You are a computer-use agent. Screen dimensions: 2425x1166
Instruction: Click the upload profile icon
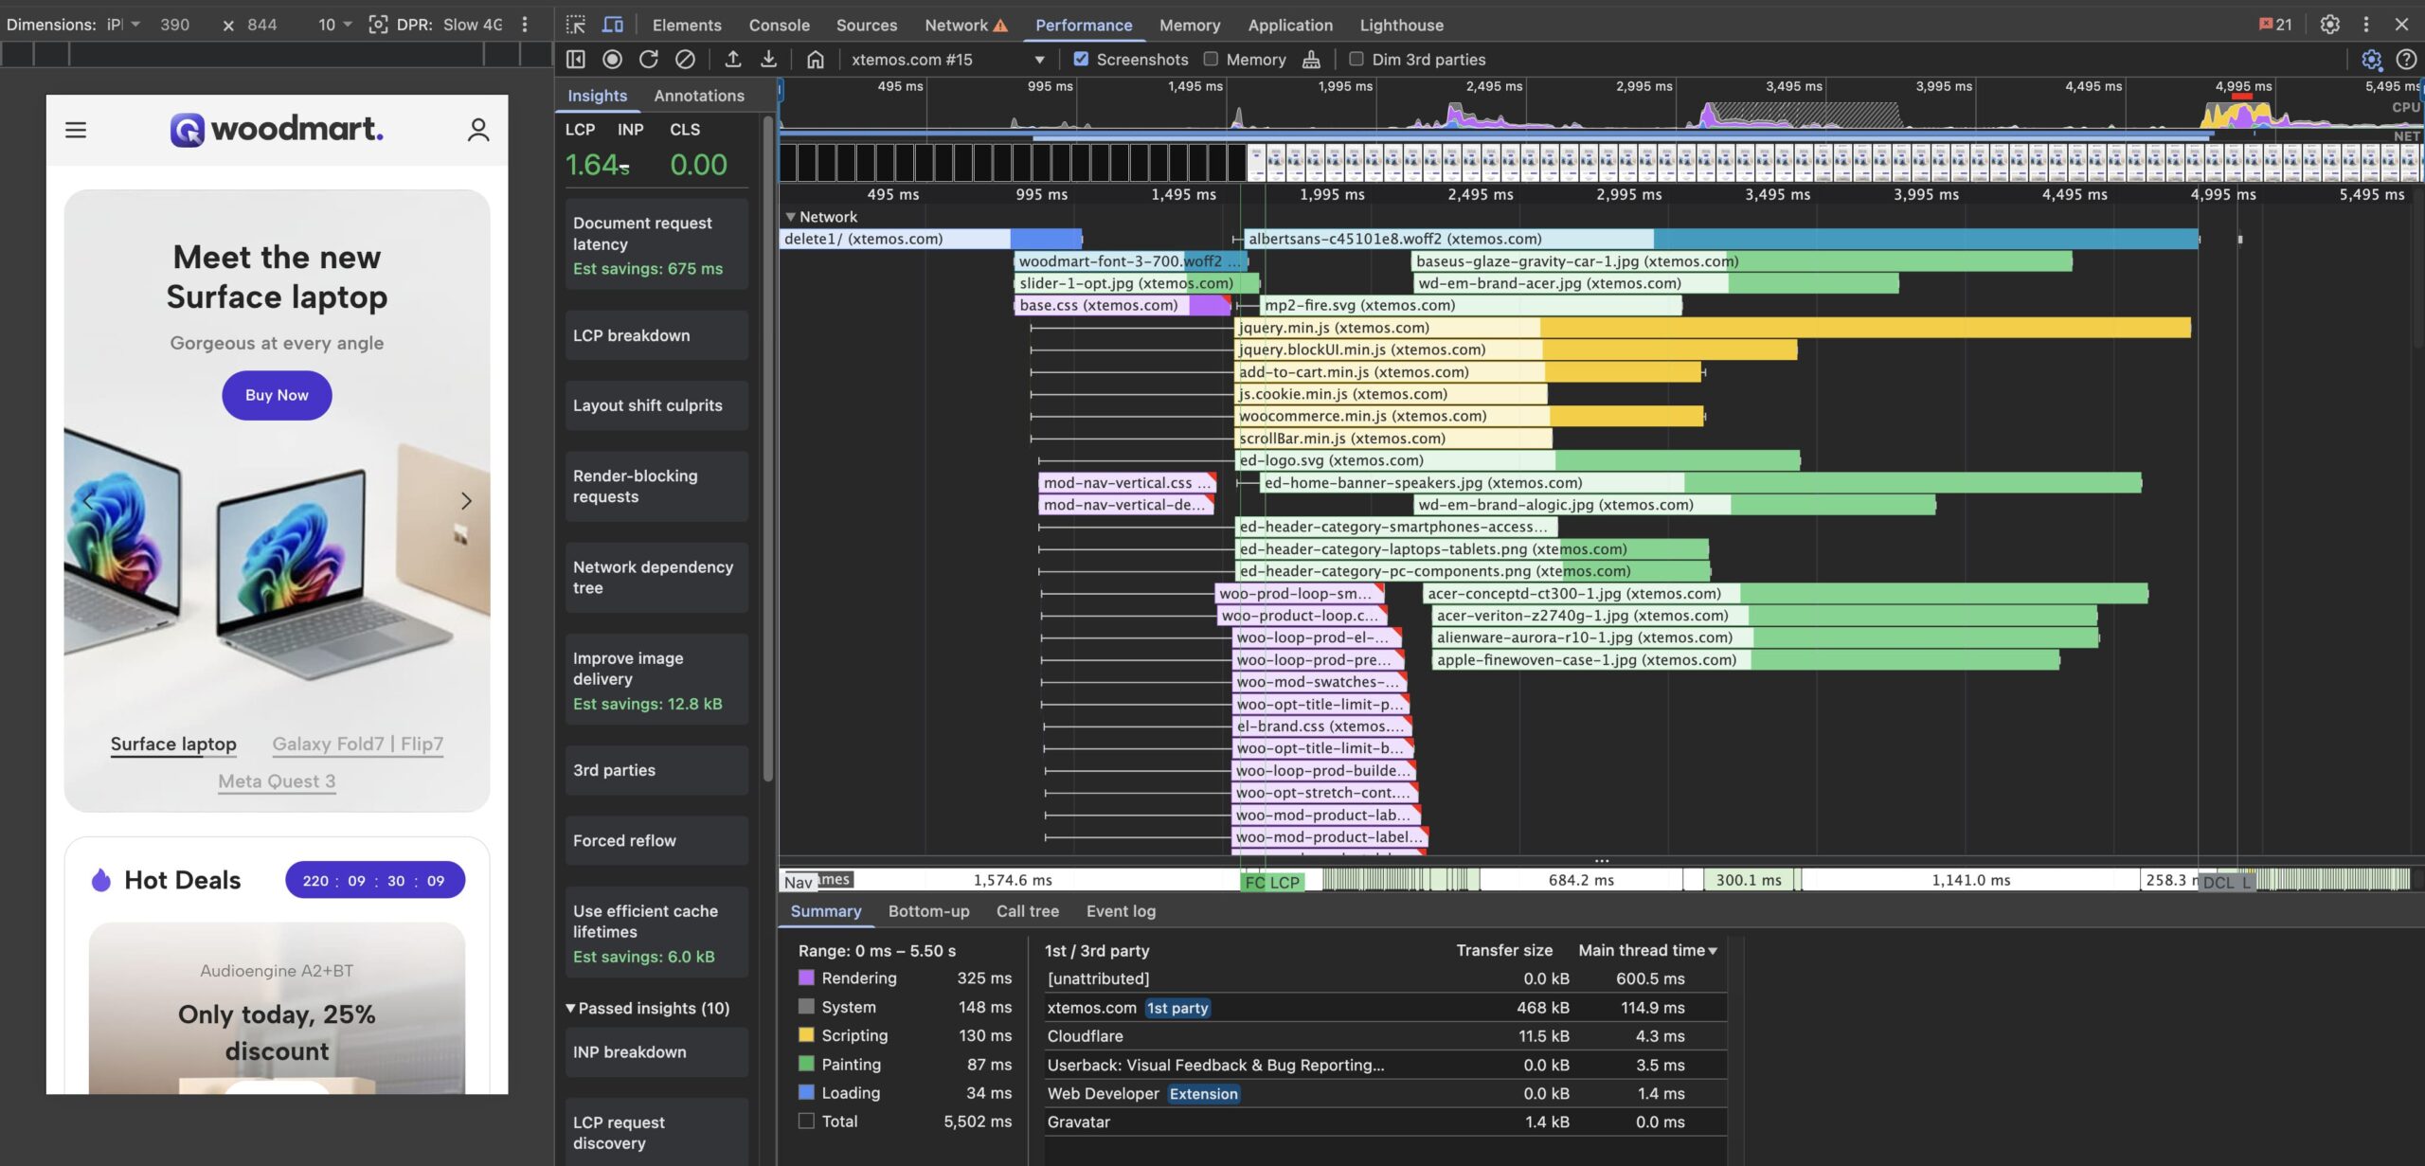(732, 59)
